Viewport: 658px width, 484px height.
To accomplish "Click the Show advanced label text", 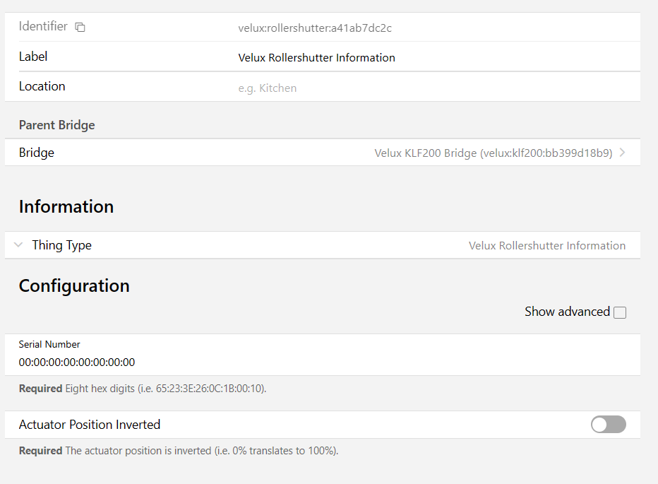I will tap(567, 312).
